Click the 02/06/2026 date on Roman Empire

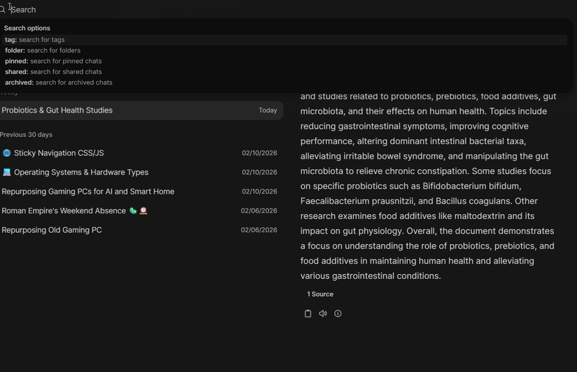pos(259,211)
